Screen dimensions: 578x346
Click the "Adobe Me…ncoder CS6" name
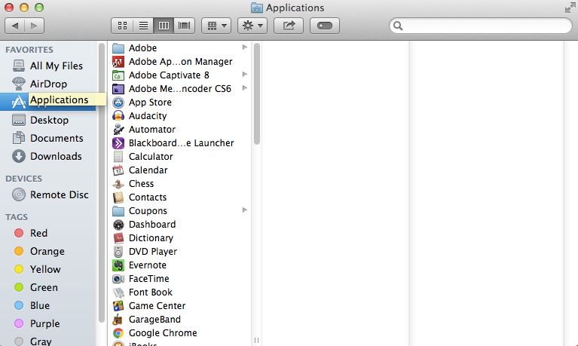point(180,88)
